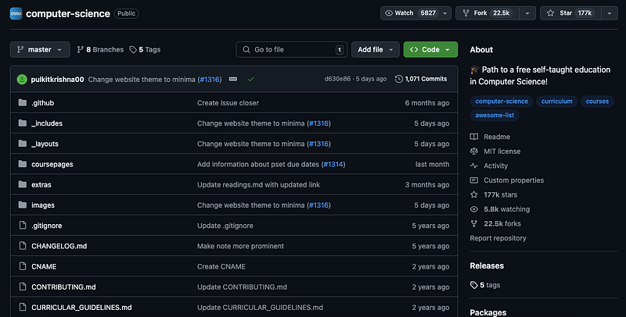Open the 'Make note more prominent' commit message
626x317 pixels.
pos(241,246)
